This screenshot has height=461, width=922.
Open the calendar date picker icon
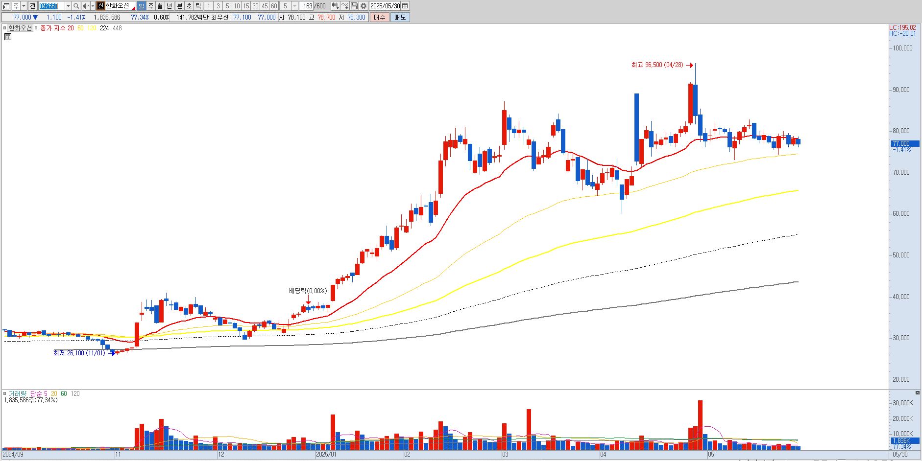[405, 6]
